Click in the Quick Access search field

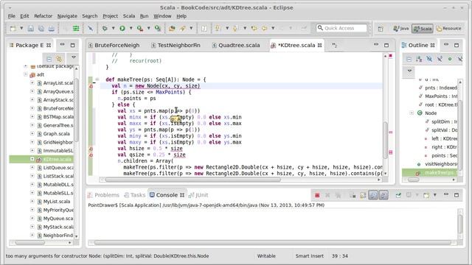pos(341,28)
